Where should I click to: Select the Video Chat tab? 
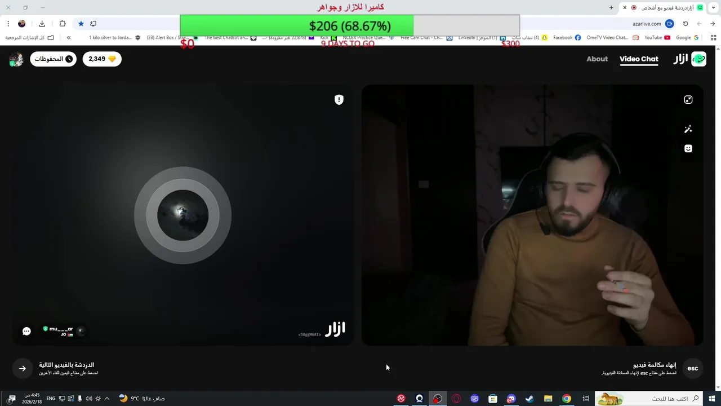tap(639, 59)
